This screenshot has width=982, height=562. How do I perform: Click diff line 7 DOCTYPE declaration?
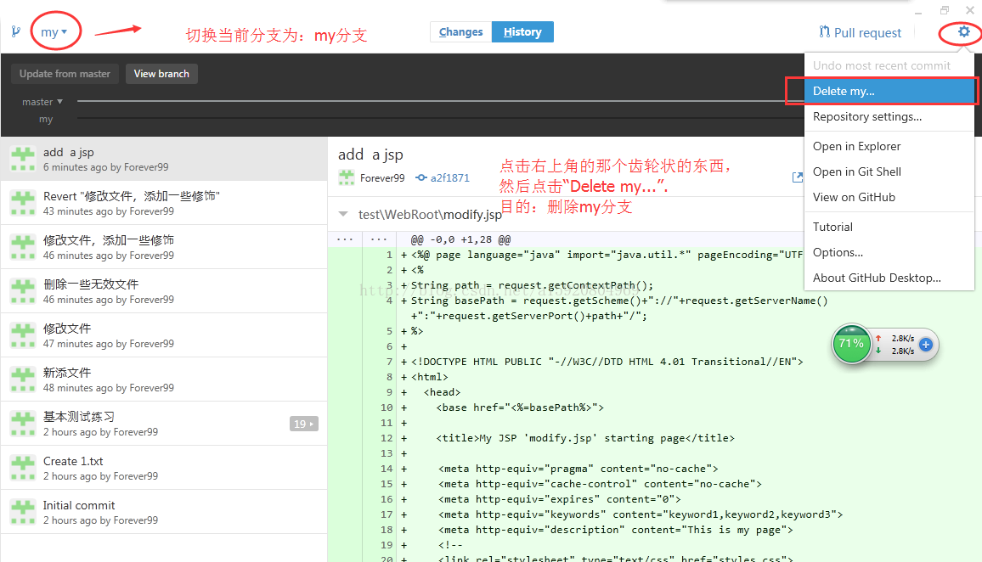point(607,362)
